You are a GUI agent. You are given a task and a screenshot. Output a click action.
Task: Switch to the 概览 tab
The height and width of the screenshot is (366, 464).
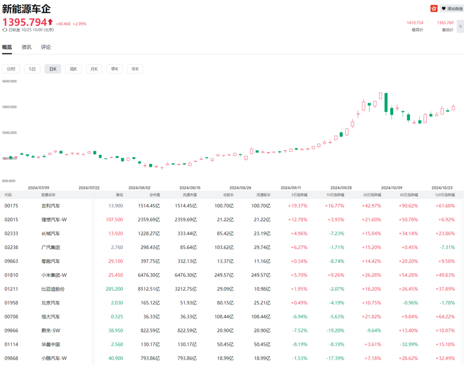coord(7,47)
